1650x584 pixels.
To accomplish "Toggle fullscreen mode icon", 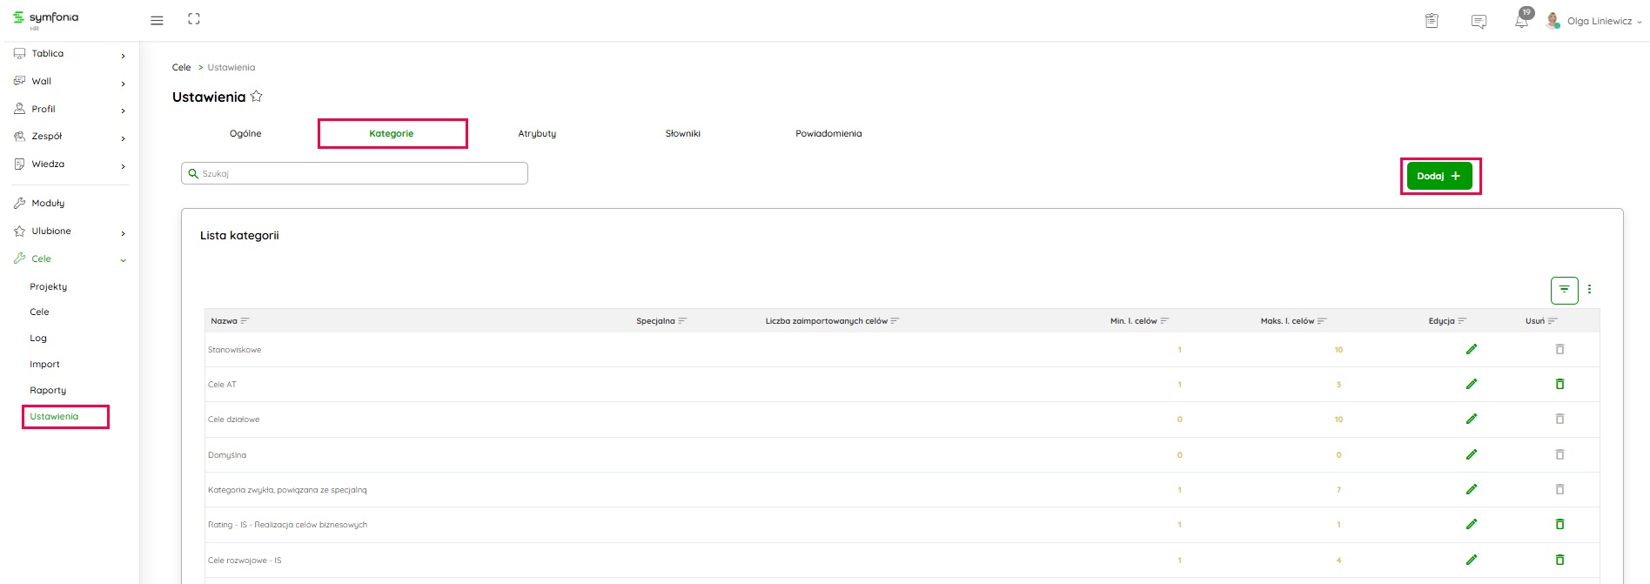I will 194,19.
